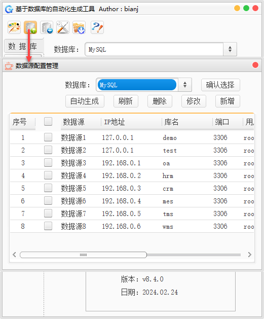Click the horizontal scrollbar thumb
264x319 pixels.
(x=83, y=255)
